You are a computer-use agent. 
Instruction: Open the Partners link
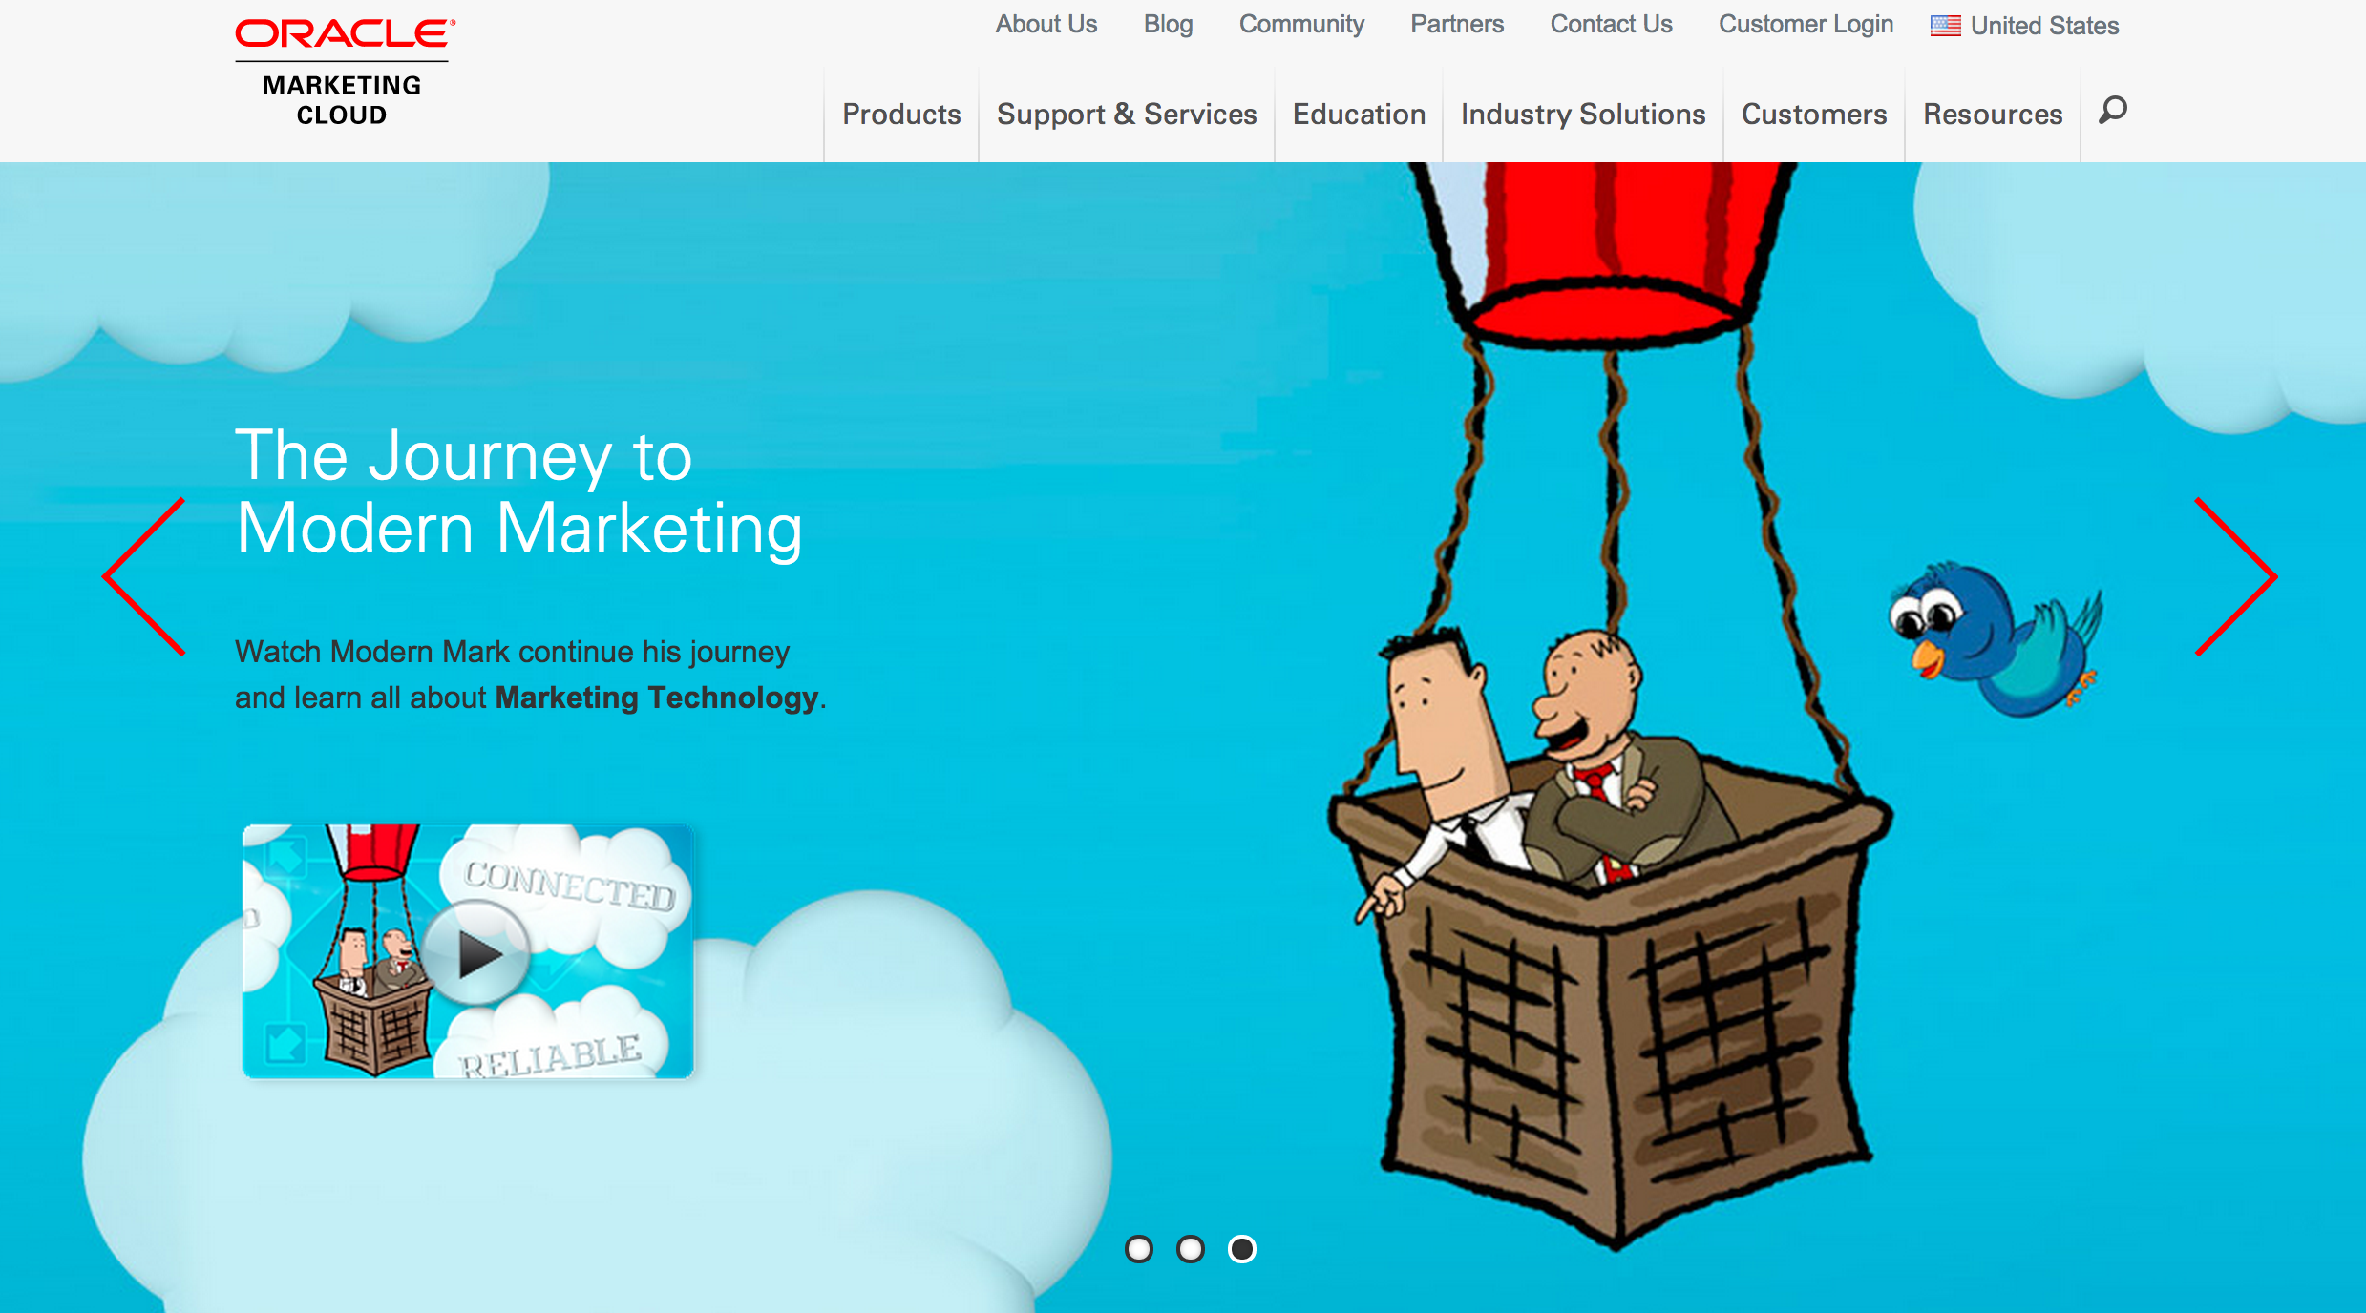point(1457,25)
